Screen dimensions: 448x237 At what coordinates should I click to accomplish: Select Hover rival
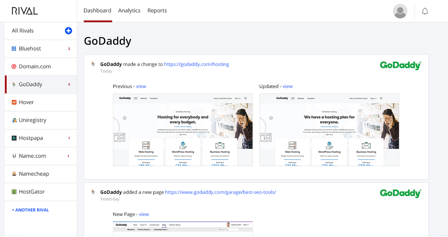tap(41, 102)
